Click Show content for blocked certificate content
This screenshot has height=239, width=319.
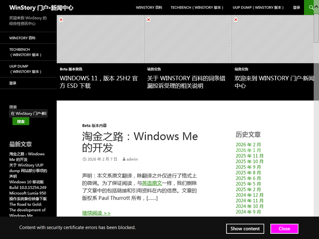click(x=245, y=229)
